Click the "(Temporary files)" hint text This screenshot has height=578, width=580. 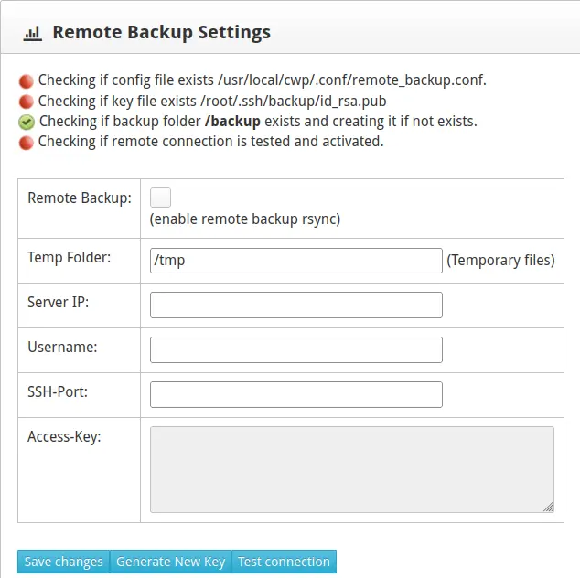click(x=500, y=261)
